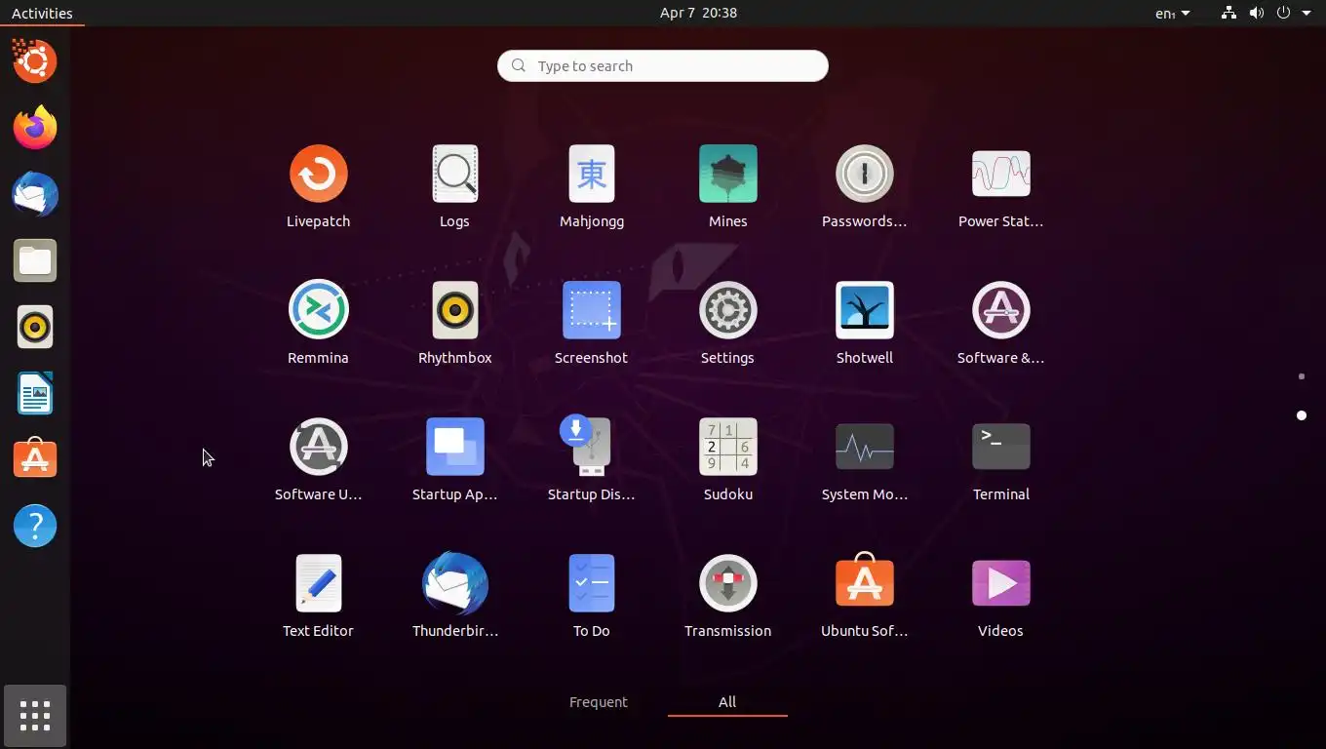Click the volume icon in top bar
Image resolution: width=1326 pixels, height=749 pixels.
click(1257, 13)
